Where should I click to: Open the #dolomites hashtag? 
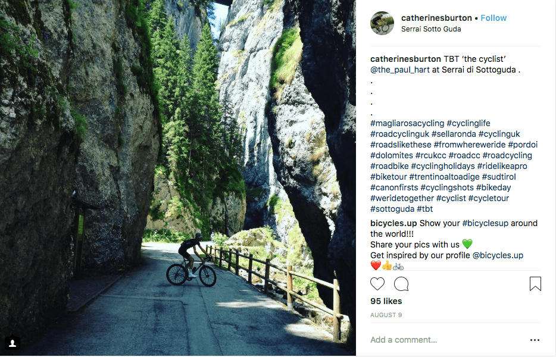[393, 155]
